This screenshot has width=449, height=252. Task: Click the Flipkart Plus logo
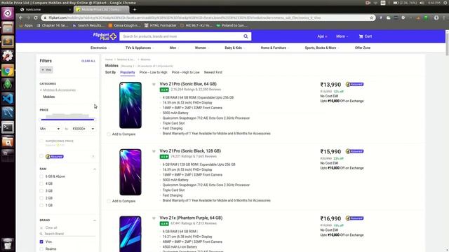click(x=105, y=36)
